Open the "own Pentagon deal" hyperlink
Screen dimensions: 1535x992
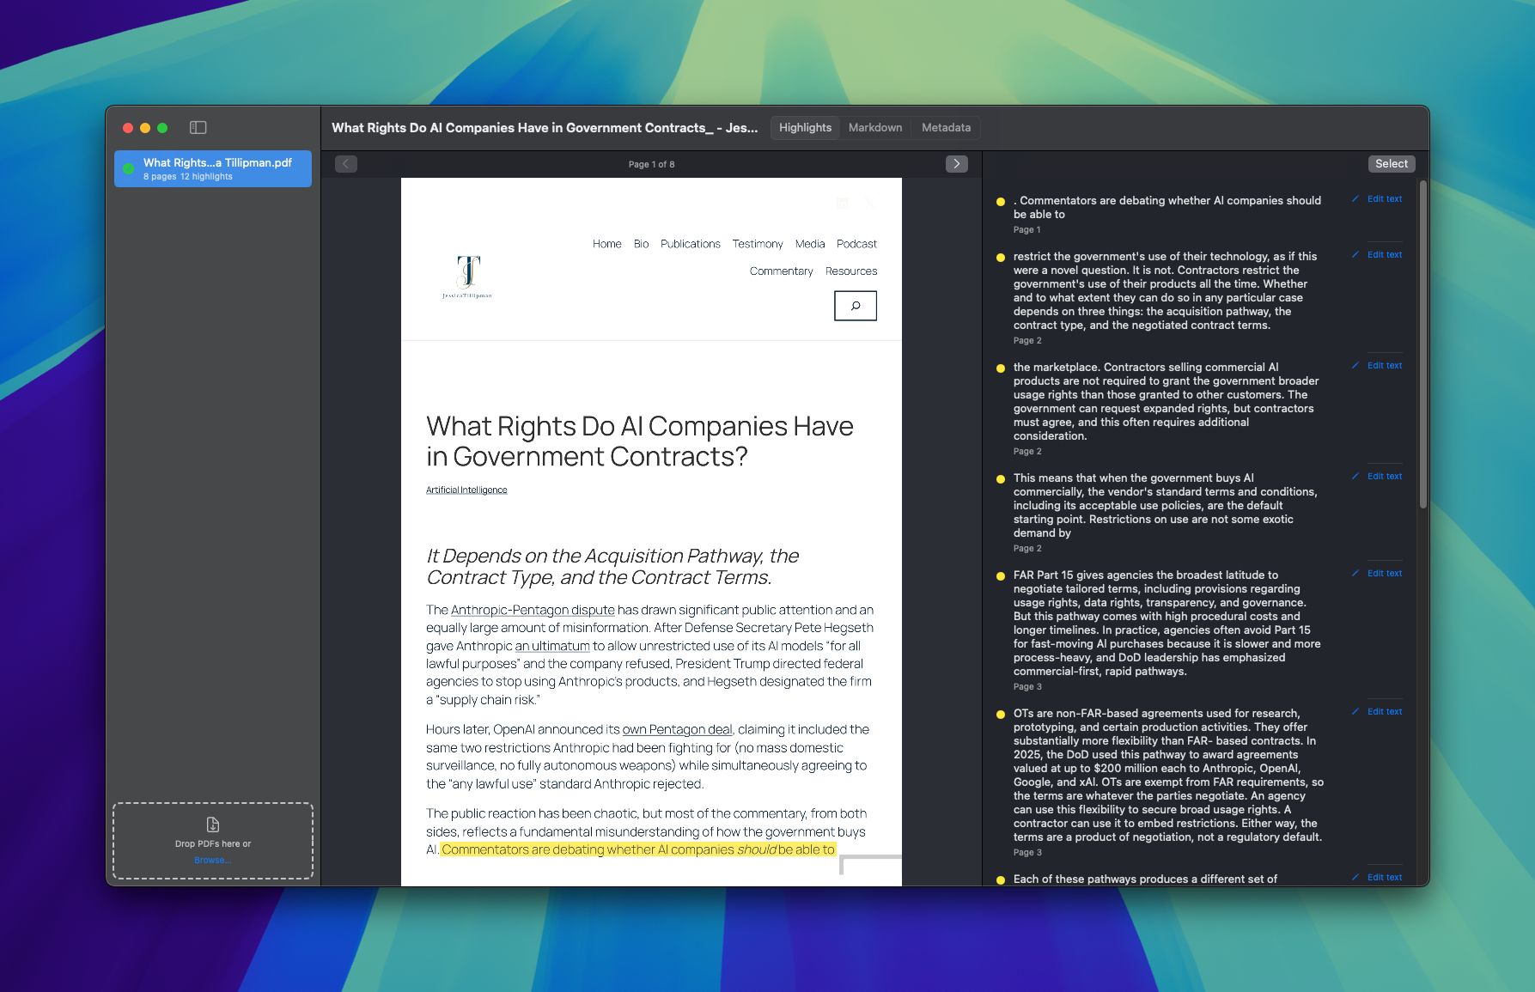[677, 728]
